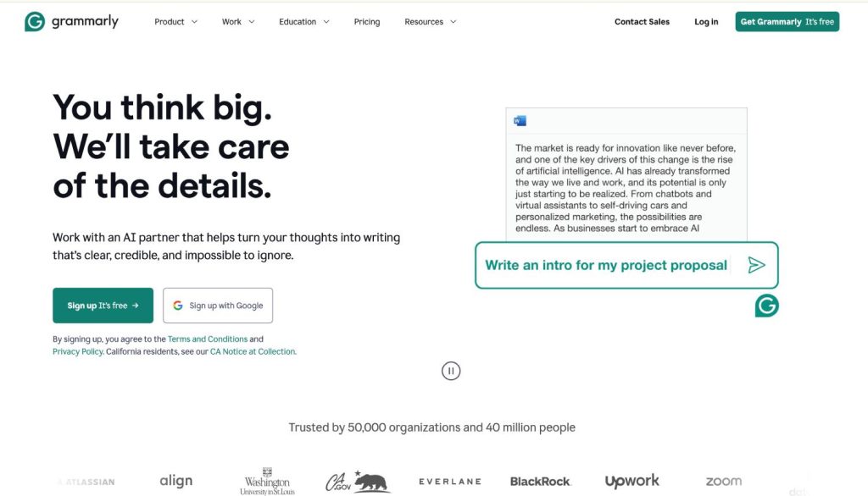This screenshot has height=496, width=868.
Task: Click the green Grammarly G below the prompt
Action: 765,306
